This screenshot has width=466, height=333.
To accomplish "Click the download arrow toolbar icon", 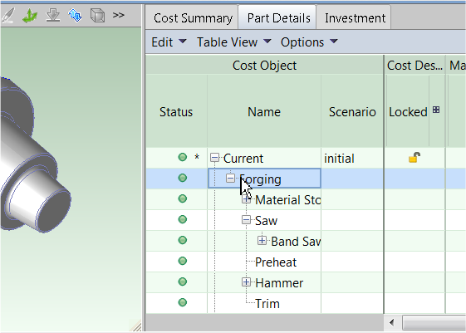I will pyautogui.click(x=53, y=15).
